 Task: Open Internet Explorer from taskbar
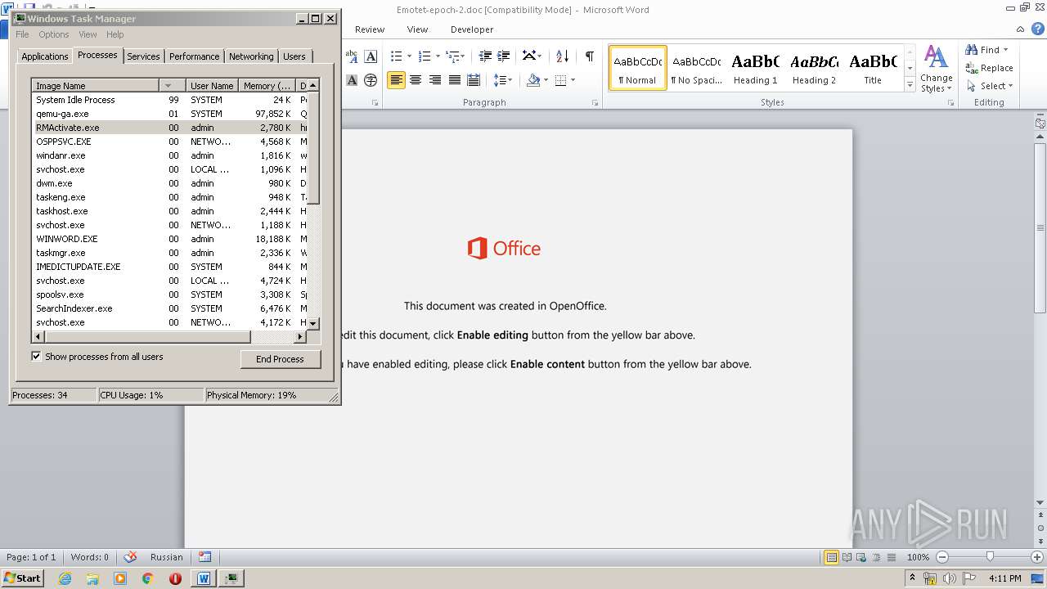pos(65,578)
